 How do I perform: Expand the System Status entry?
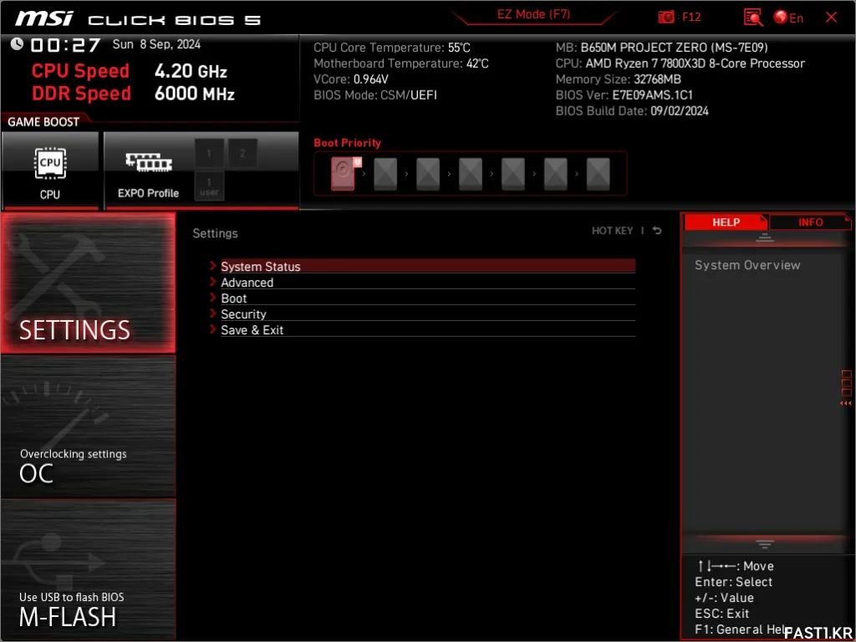260,267
